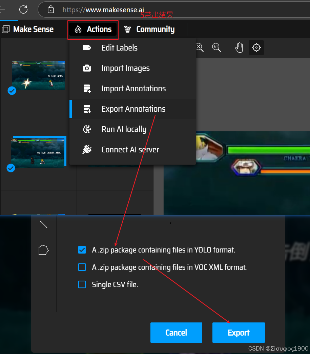This screenshot has width=310, height=354.
Task: Click the address bar lock icon
Action: coord(51,10)
